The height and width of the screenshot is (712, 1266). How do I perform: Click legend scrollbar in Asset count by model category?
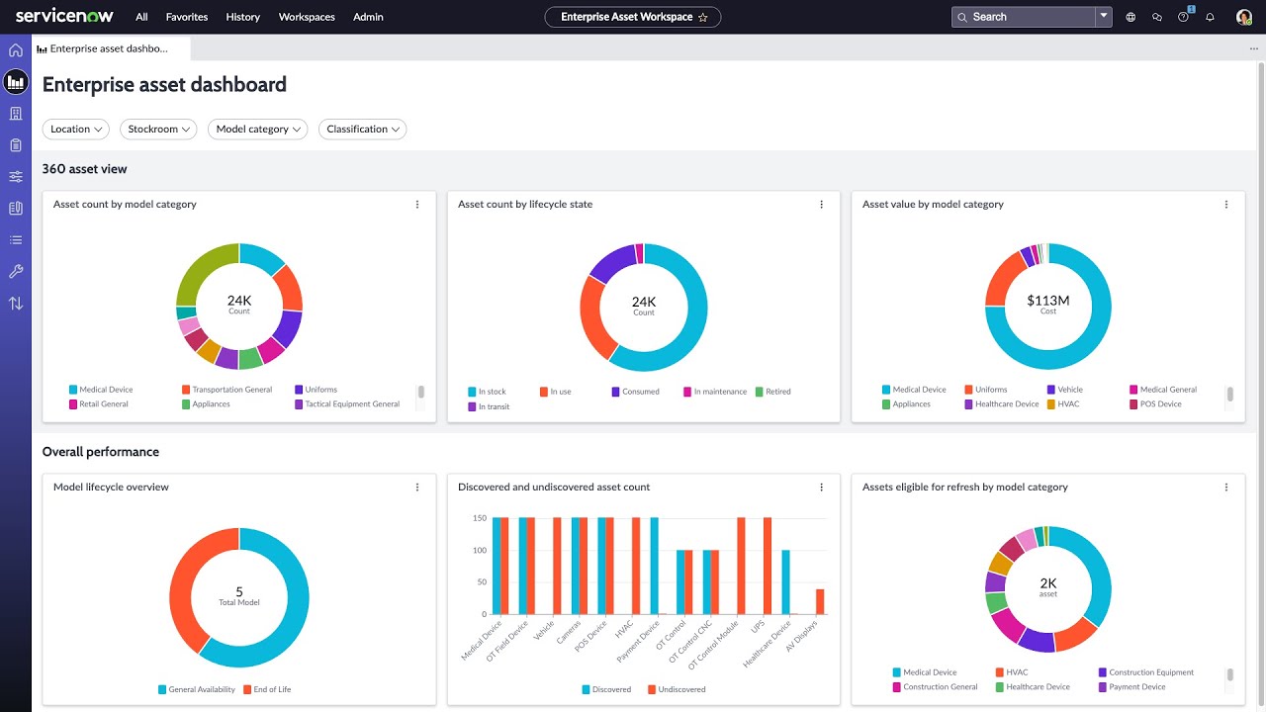(x=420, y=392)
